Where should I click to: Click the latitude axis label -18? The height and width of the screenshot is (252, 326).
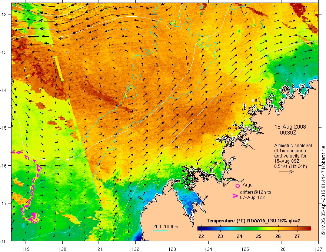(x=4, y=241)
